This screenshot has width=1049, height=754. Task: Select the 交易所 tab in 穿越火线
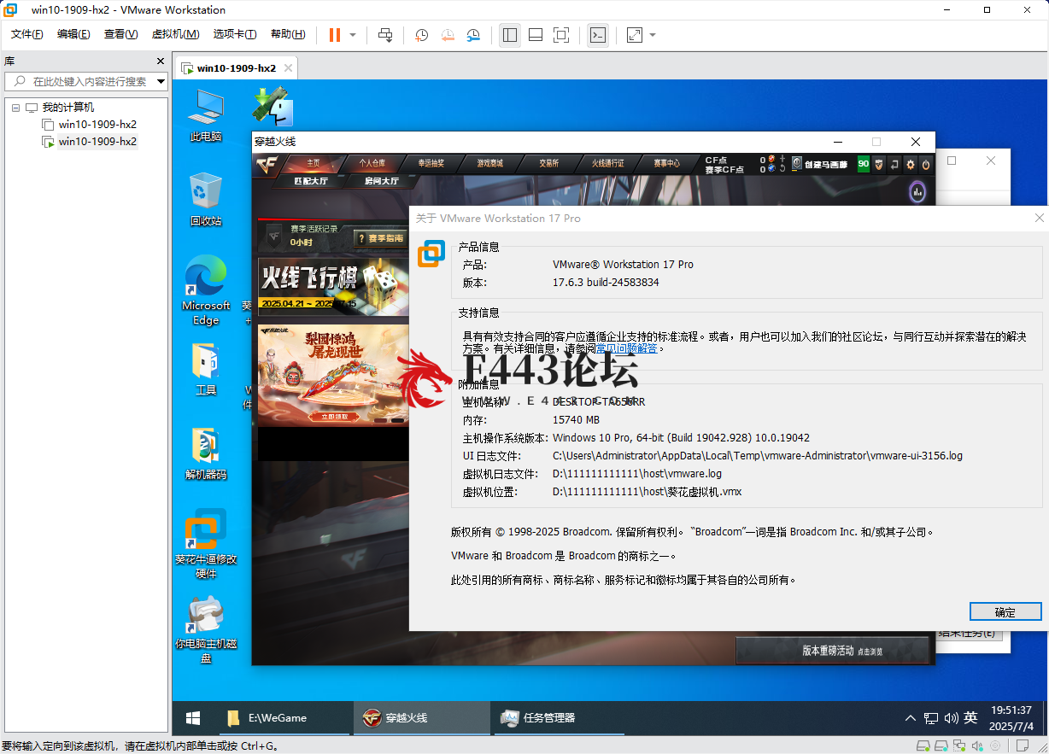pos(548,163)
